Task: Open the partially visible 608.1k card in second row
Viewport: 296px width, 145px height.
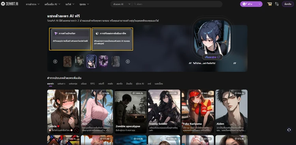Action: [x=63, y=140]
